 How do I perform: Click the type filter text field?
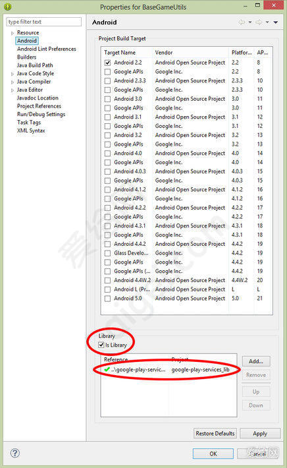click(x=44, y=22)
